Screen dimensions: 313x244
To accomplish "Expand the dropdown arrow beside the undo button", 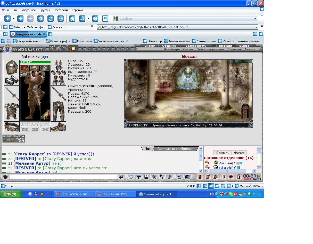I will [88, 19].
